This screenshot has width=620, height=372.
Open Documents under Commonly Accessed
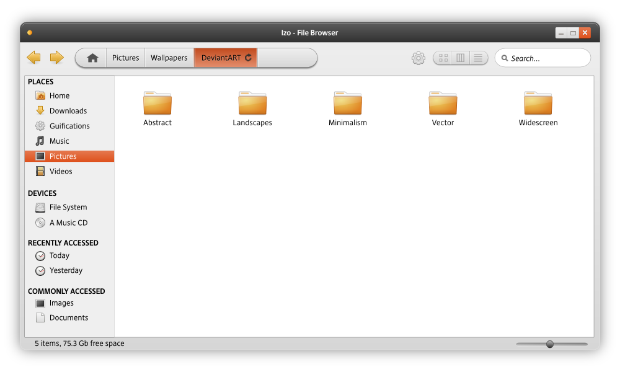point(68,318)
